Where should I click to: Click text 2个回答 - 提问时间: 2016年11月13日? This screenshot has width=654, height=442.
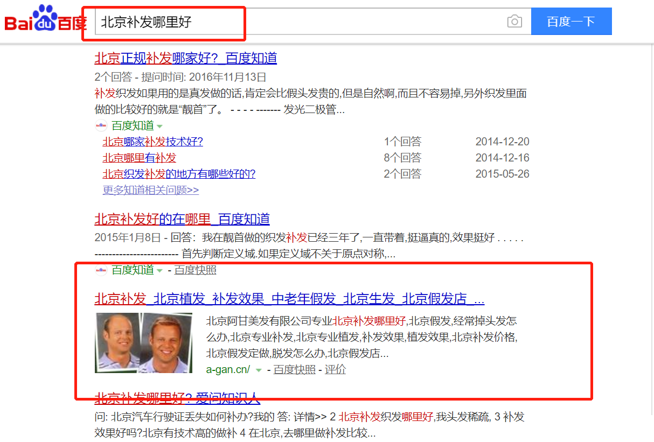point(180,77)
